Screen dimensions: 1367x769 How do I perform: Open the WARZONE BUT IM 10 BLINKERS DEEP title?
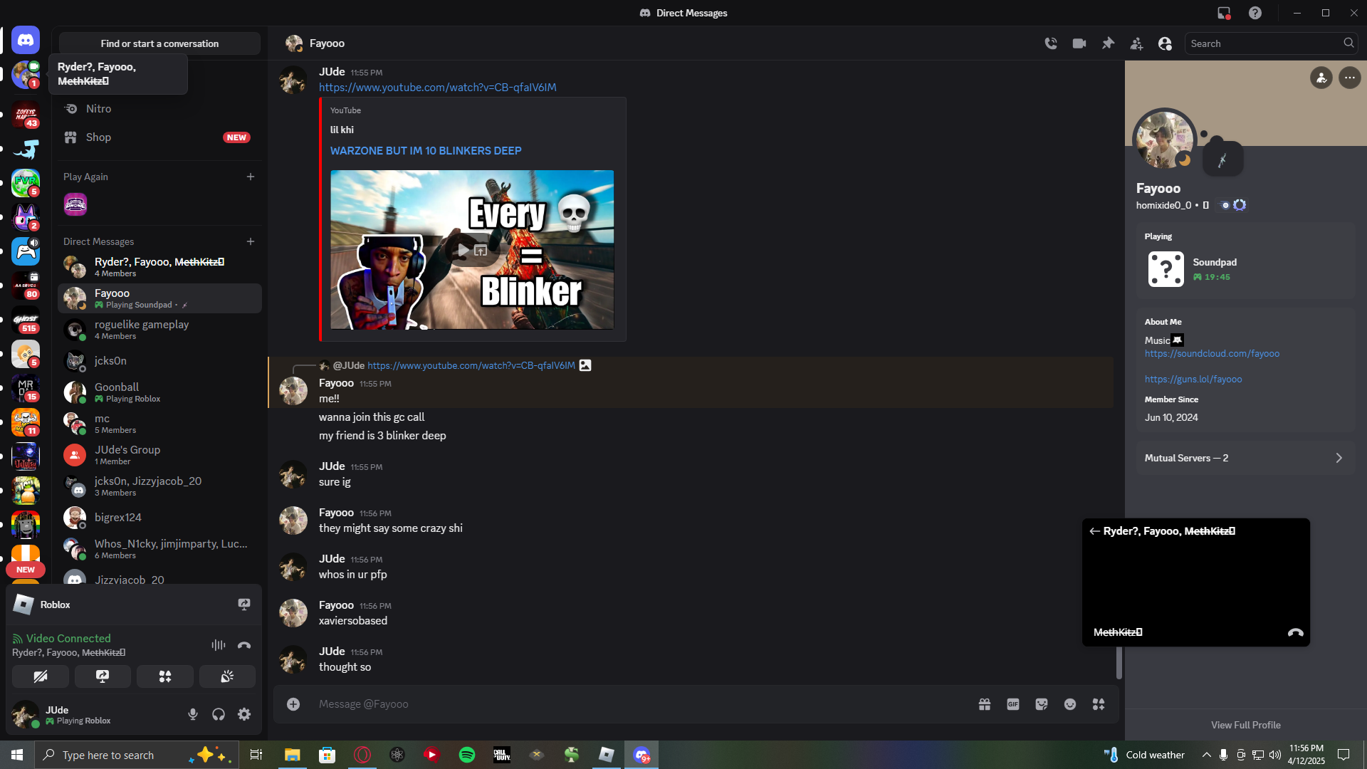coord(426,151)
